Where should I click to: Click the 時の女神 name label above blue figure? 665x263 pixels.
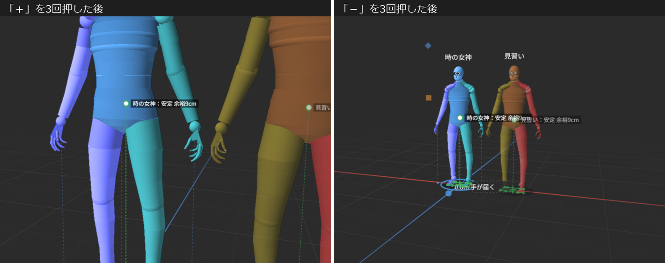pyautogui.click(x=458, y=57)
